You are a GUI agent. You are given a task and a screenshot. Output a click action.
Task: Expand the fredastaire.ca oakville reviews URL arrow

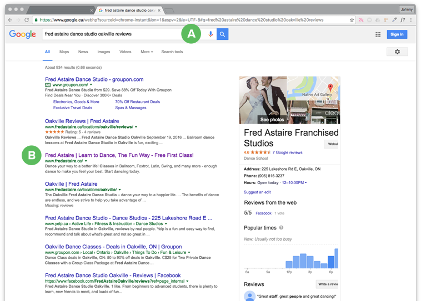(x=136, y=127)
